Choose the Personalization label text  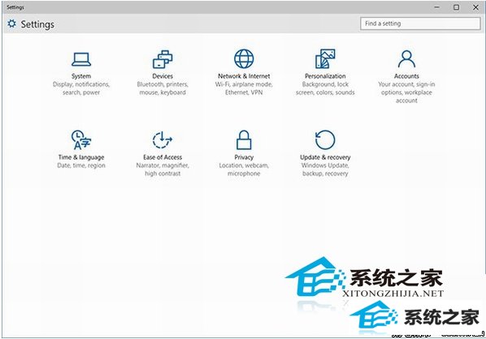point(325,76)
